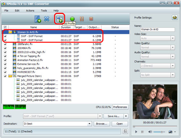The image size is (181, 138).
Task: Click the file icon of A Tim on Tapping.flv
Action: (x=14, y=56)
